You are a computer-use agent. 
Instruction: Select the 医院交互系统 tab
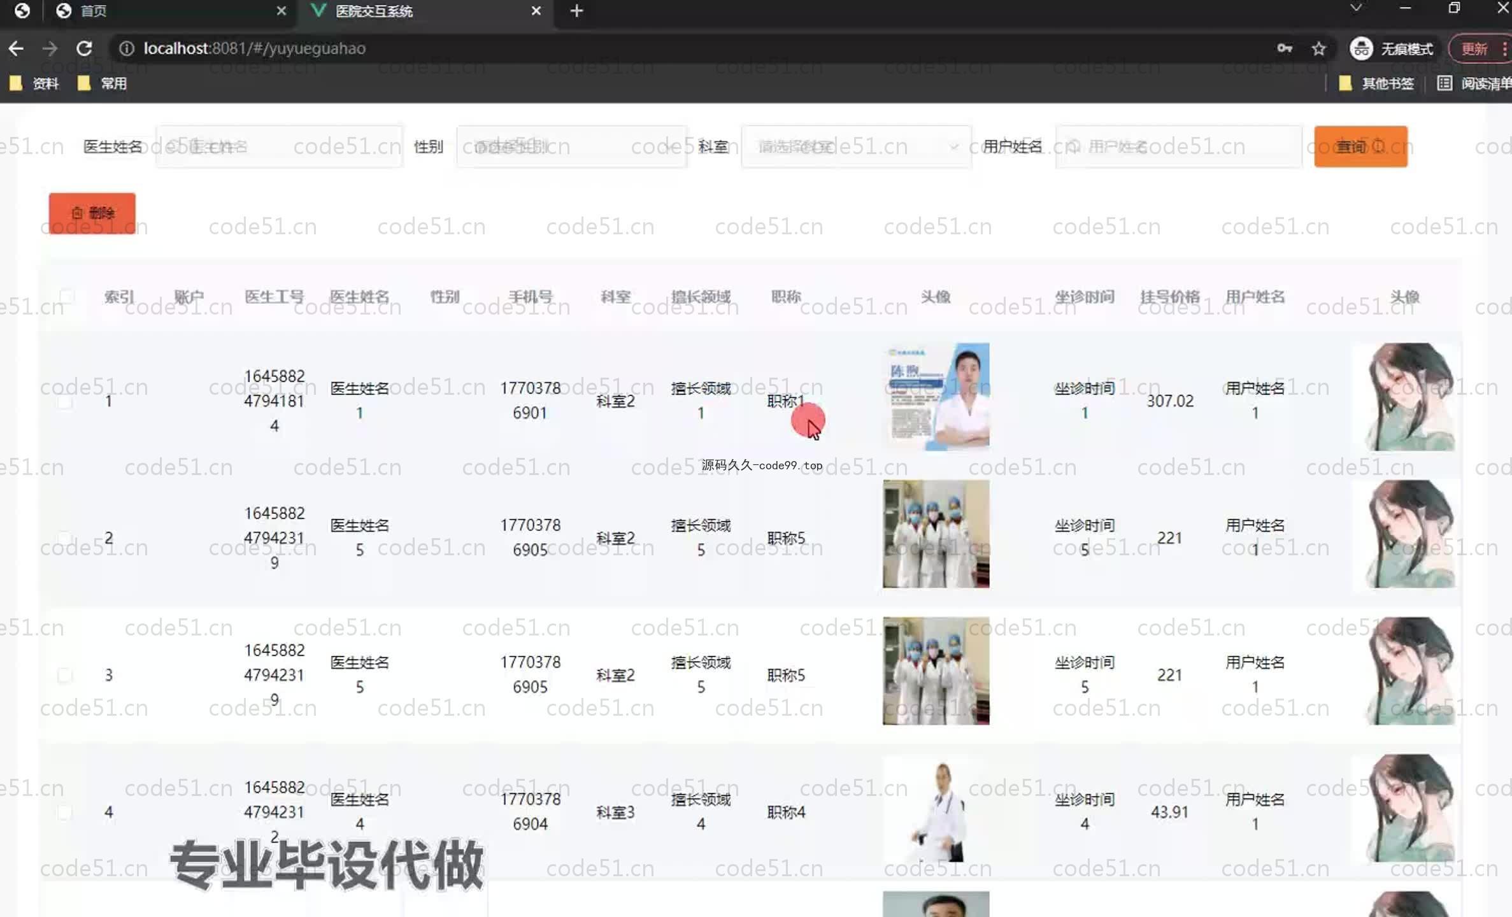(425, 11)
